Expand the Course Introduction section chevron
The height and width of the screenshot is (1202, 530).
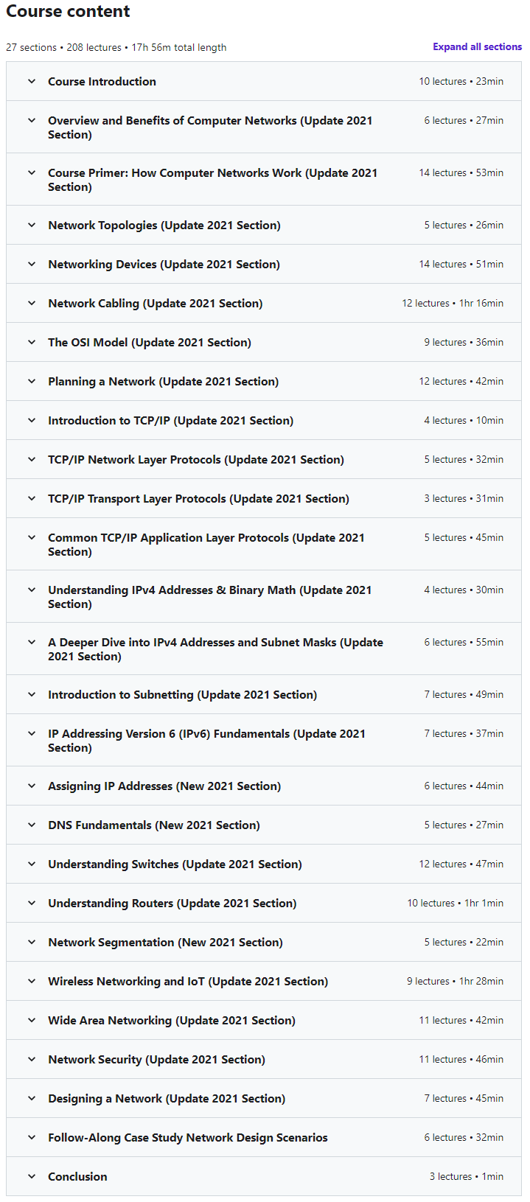point(32,82)
